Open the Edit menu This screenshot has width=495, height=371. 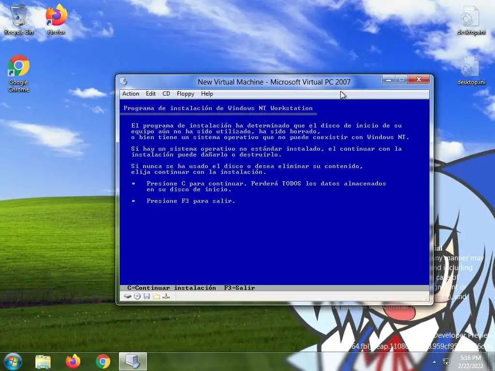coord(151,94)
